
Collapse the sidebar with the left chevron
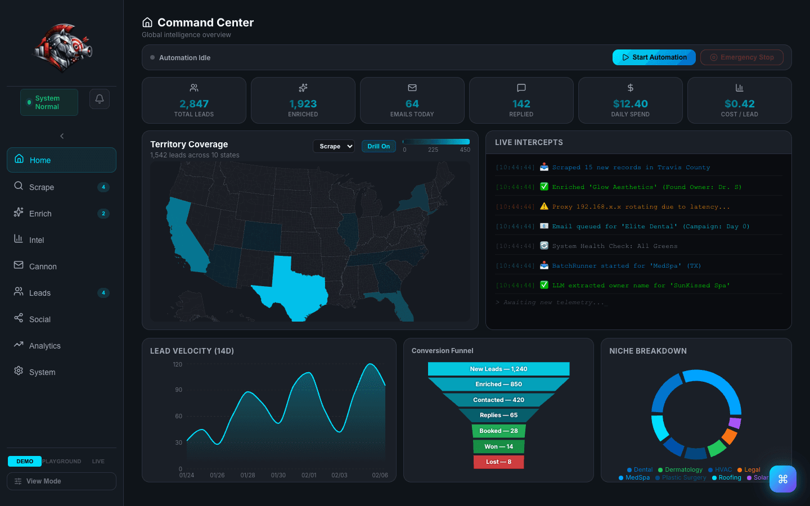tap(62, 136)
